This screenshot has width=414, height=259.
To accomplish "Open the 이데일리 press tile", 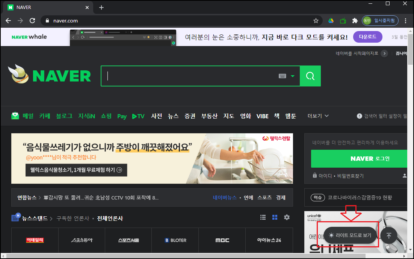I will point(35,240).
